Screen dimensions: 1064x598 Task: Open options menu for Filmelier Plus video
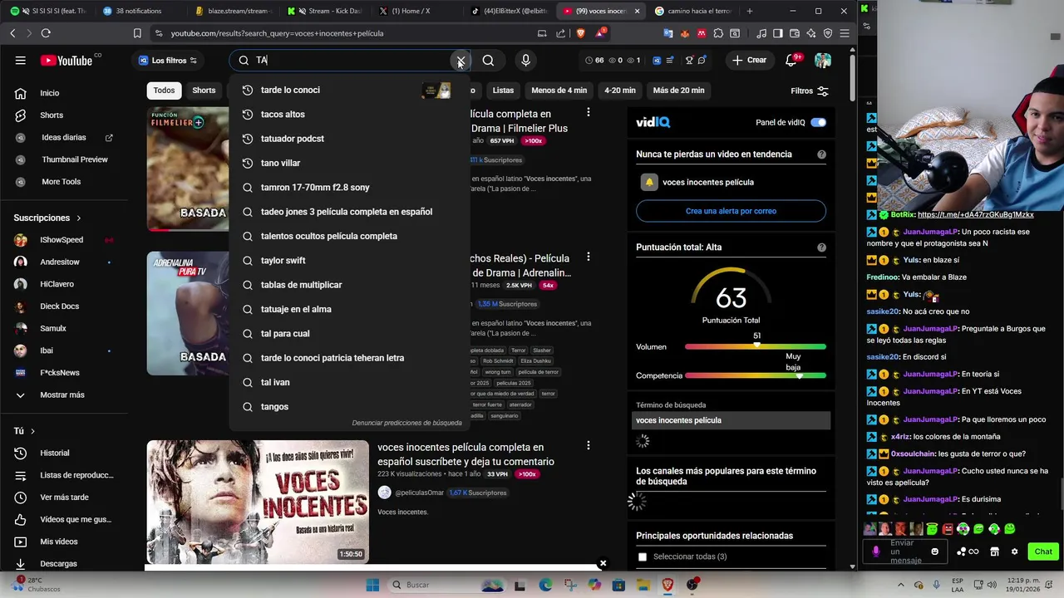point(588,112)
